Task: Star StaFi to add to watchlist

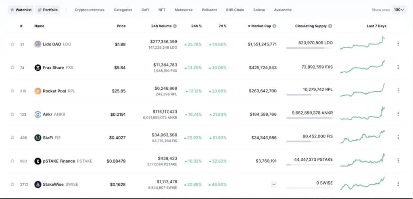Action: (x=13, y=137)
